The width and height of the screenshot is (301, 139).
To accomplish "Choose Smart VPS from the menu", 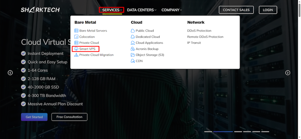I will 87,49.
